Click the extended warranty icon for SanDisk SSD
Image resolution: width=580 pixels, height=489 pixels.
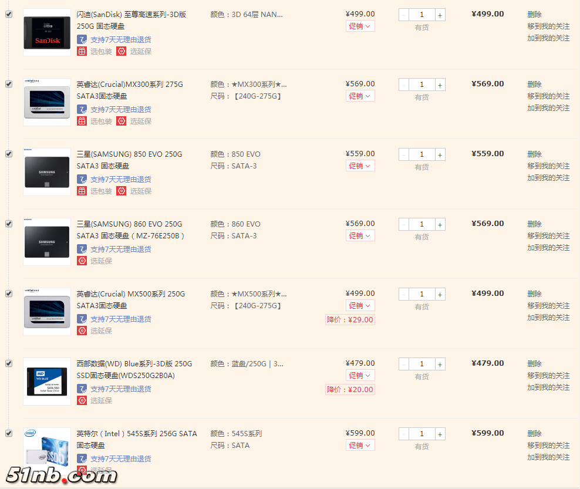pyautogui.click(x=122, y=51)
